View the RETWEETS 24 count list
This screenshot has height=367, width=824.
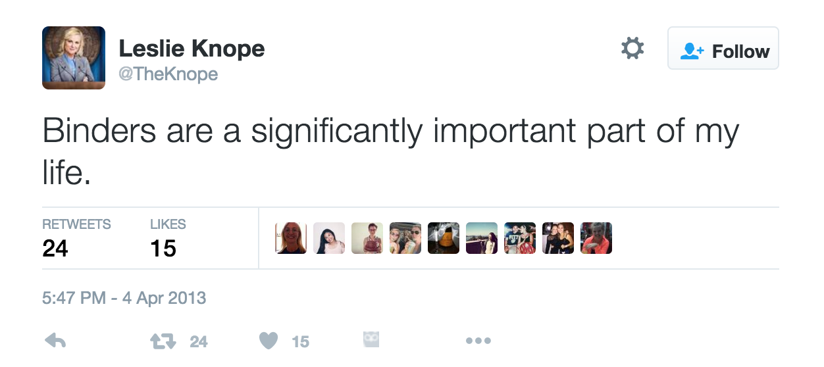pyautogui.click(x=76, y=237)
